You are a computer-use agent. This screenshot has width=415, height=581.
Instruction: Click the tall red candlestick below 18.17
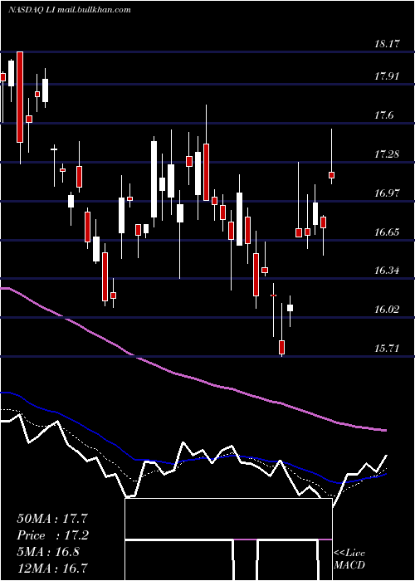click(x=20, y=97)
